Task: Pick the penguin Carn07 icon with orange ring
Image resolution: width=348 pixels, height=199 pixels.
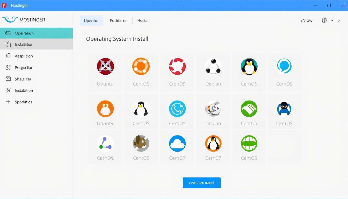Action: [x=213, y=144]
